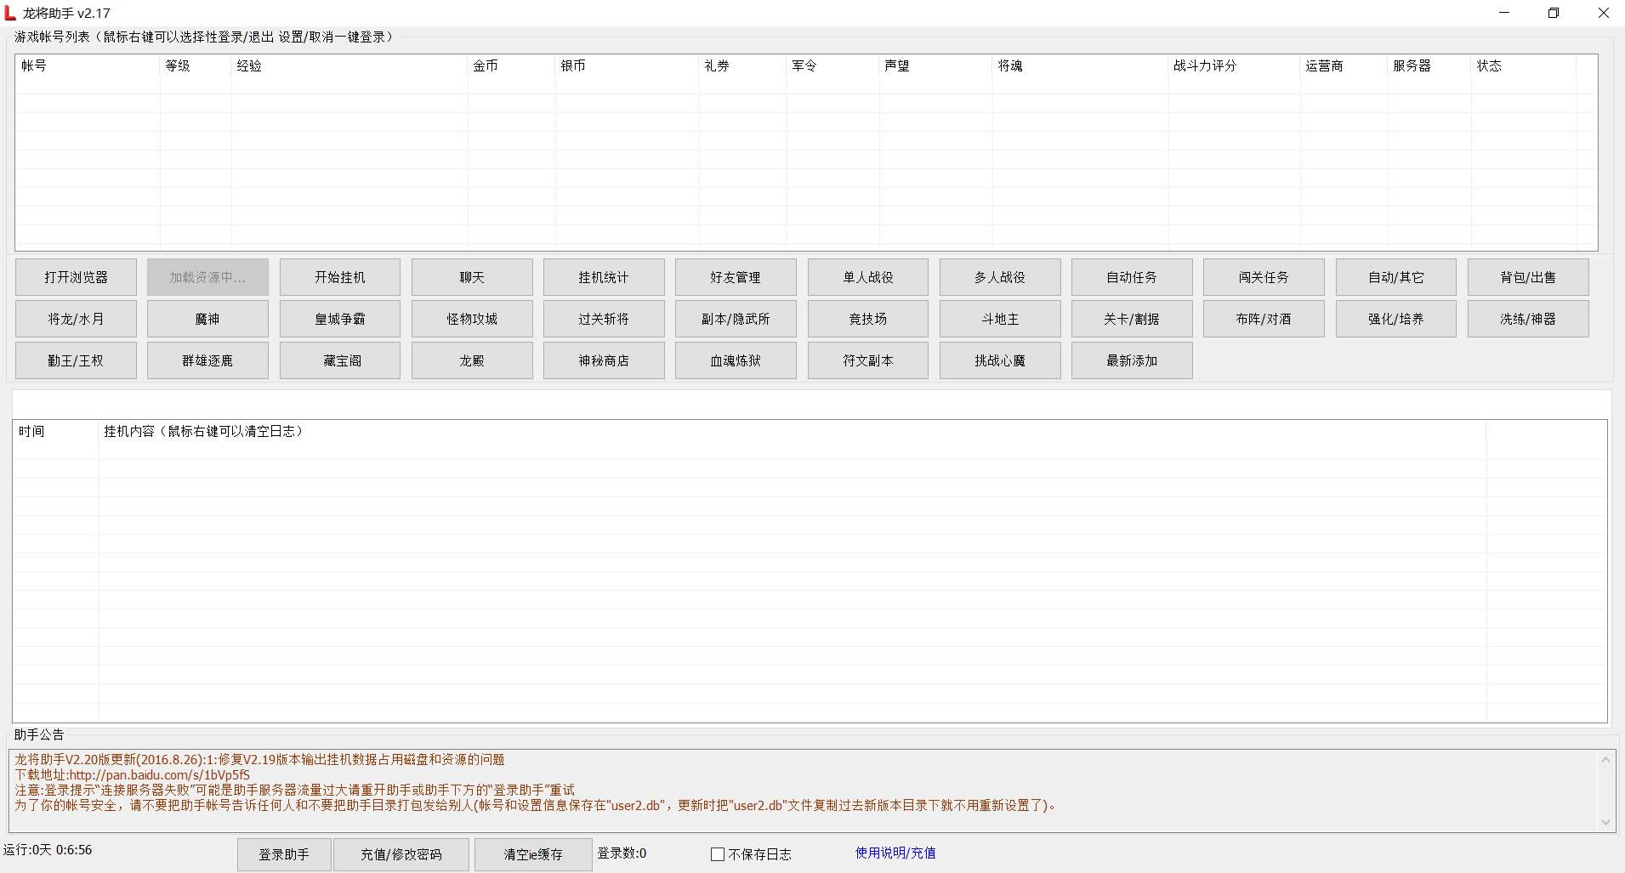The width and height of the screenshot is (1625, 873).
Task: Click the 龙殿 button
Action: coord(472,360)
